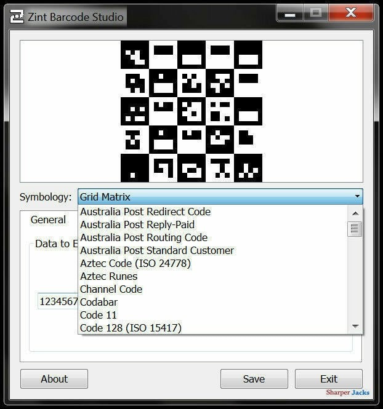
Task: Expand the Symbology dropdown arrow
Action: (357, 197)
